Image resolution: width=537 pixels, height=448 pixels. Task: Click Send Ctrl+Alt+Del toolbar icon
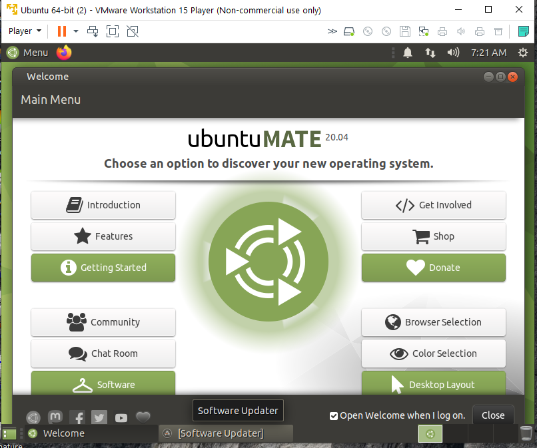(93, 31)
